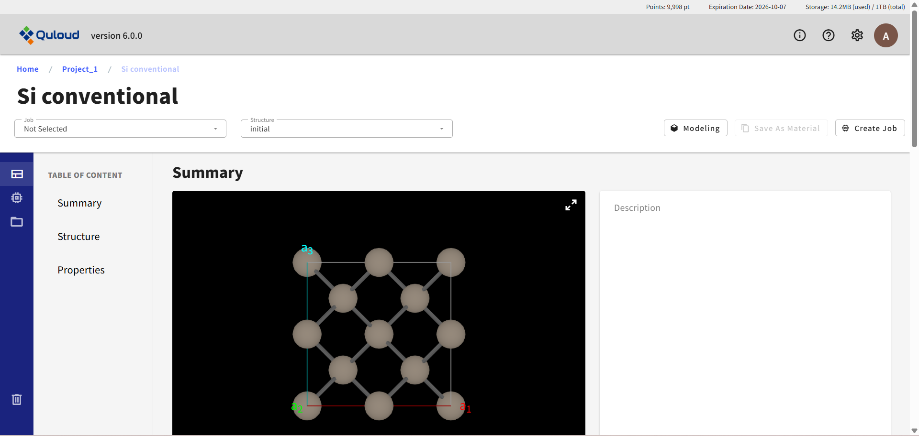Jump to Properties section

coord(81,270)
